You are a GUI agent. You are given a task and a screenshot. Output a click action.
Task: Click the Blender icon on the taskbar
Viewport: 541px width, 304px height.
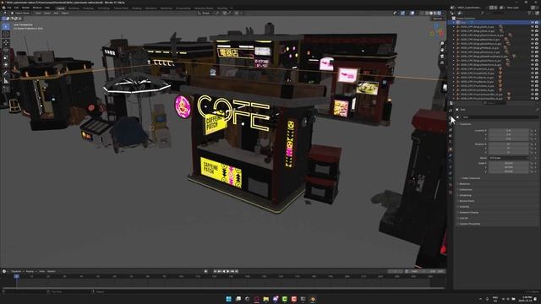tap(313, 299)
